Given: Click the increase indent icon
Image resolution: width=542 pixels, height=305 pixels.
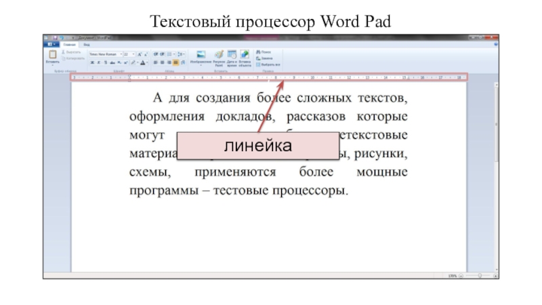Looking at the screenshot, I should click(x=162, y=54).
